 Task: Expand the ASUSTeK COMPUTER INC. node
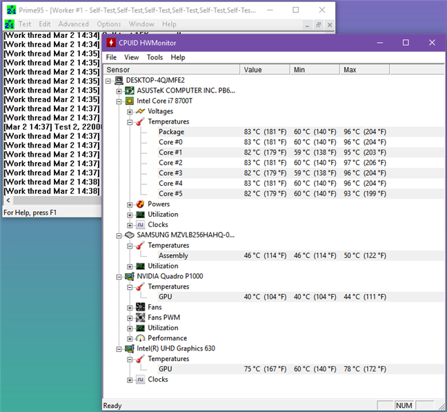tap(119, 91)
